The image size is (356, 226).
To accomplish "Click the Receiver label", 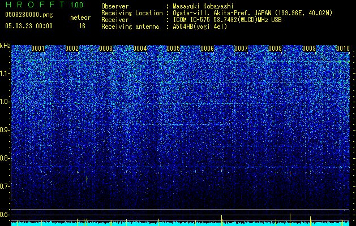I will click(115, 20).
